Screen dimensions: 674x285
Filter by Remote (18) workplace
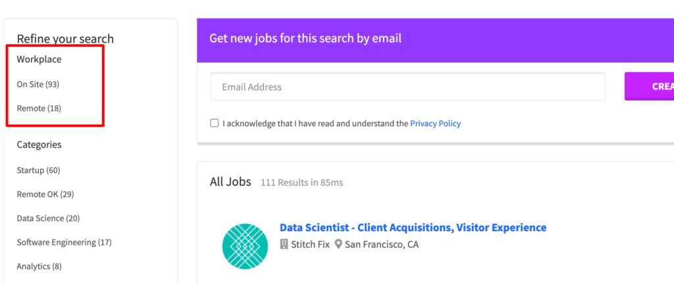coord(39,108)
